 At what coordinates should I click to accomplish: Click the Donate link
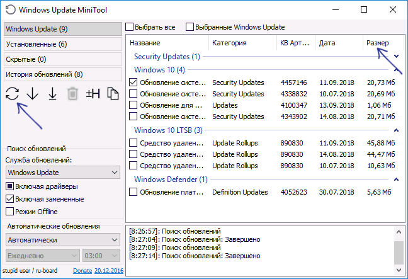(x=82, y=271)
